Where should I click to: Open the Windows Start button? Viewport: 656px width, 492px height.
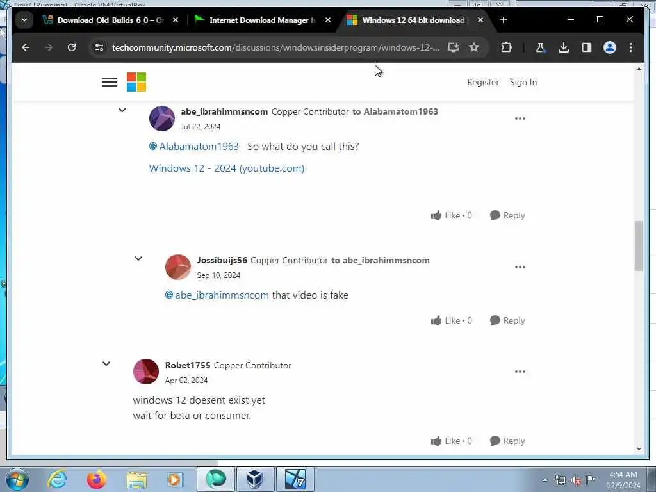point(17,479)
